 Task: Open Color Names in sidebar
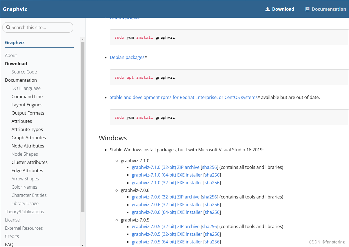[24, 187]
